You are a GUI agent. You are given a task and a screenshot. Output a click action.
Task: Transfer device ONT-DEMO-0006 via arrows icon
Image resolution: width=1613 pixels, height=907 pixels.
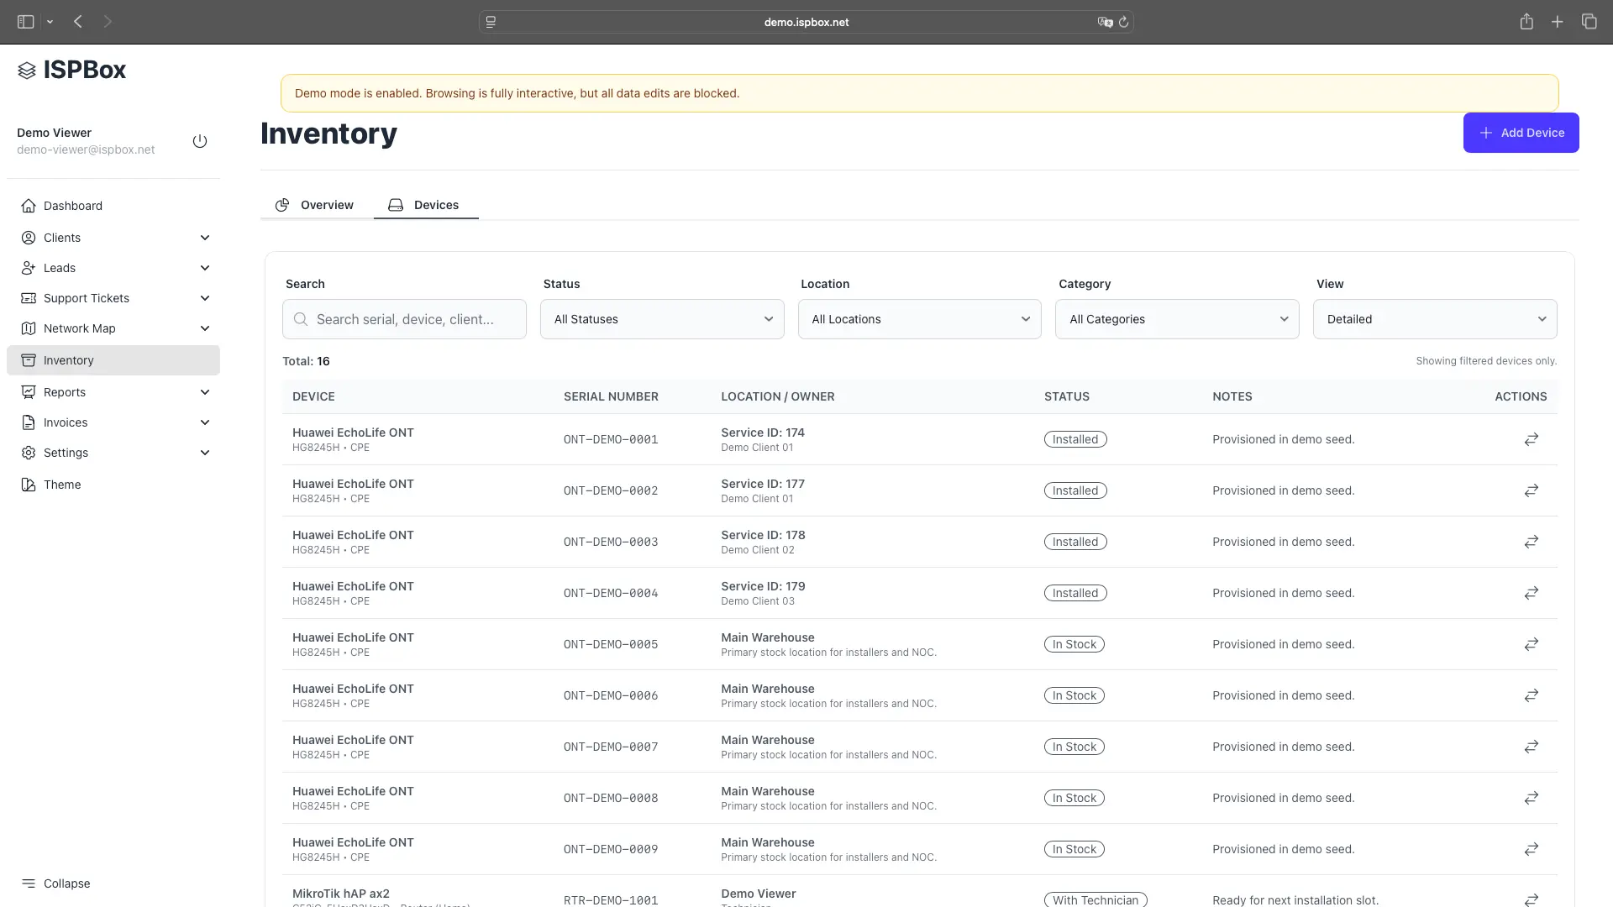[1532, 695]
